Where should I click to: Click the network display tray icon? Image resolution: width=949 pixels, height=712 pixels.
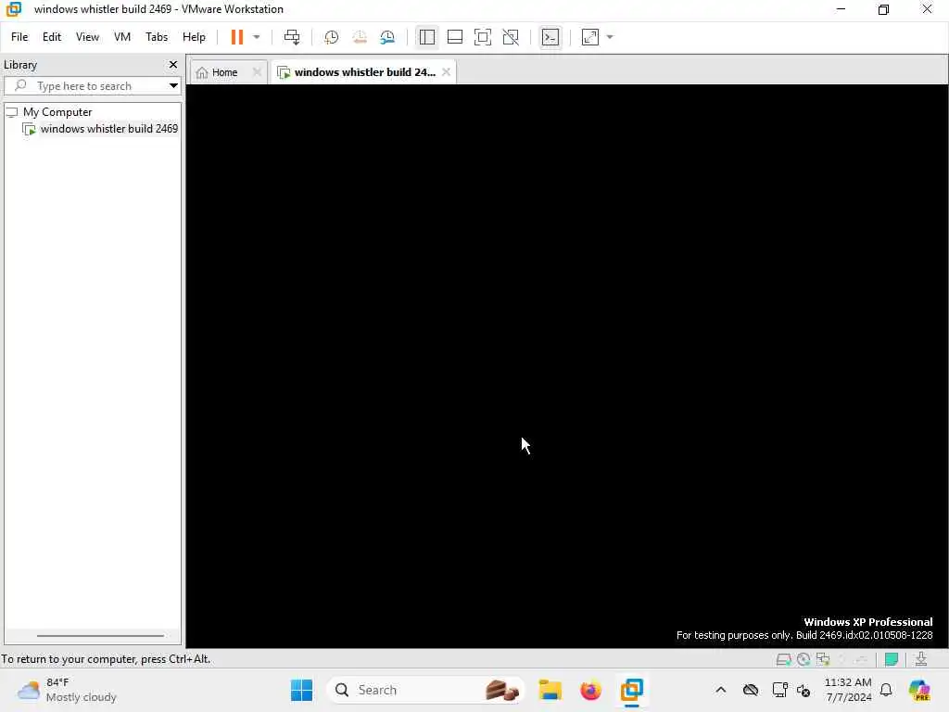[x=779, y=690]
